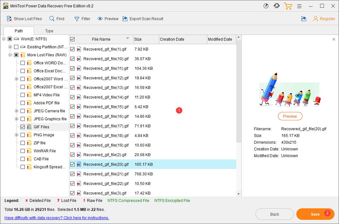
Task: Open customer support via headset icon
Action: pyautogui.click(x=277, y=6)
